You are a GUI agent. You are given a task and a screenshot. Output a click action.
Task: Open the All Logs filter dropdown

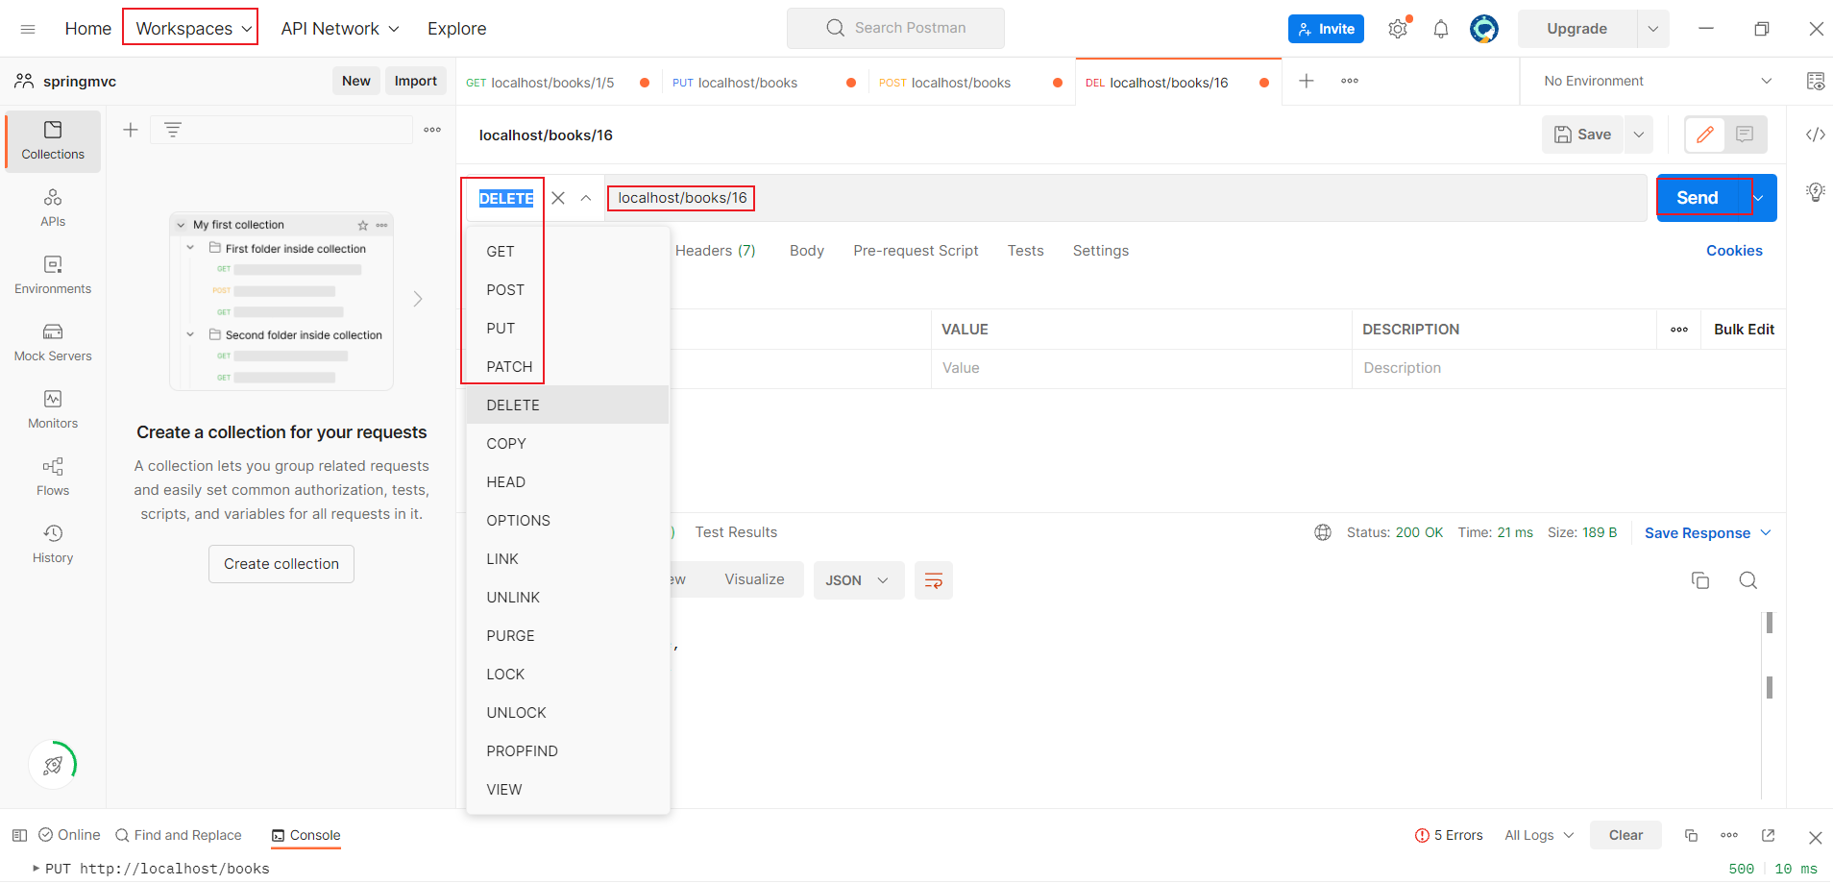(1539, 835)
